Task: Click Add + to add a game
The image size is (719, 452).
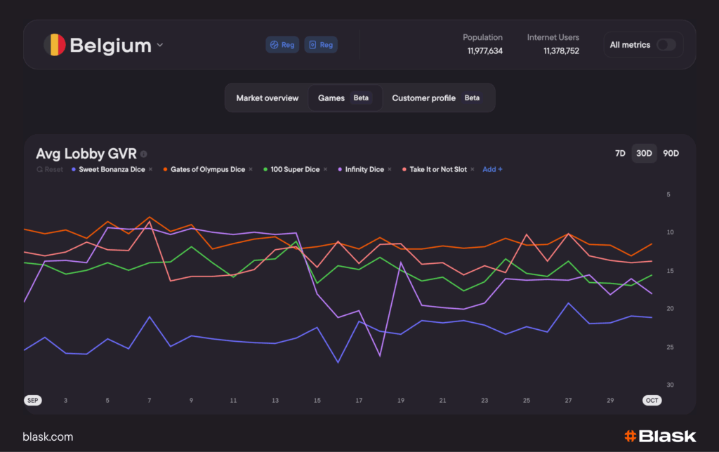Action: [x=492, y=169]
